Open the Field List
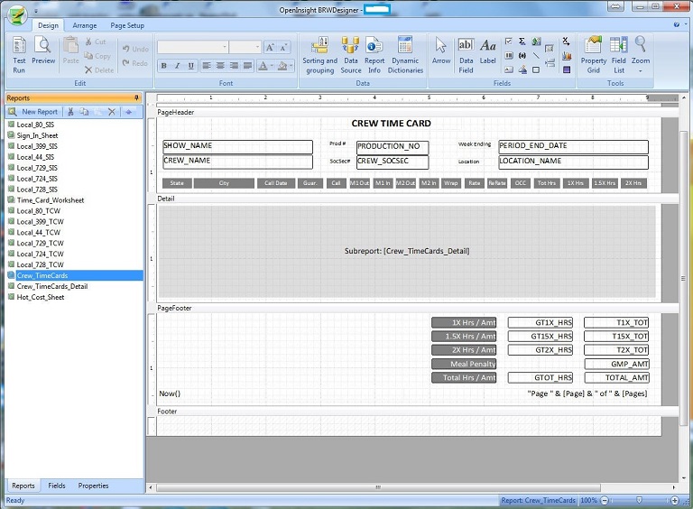This screenshot has height=509, width=693. coord(619,55)
